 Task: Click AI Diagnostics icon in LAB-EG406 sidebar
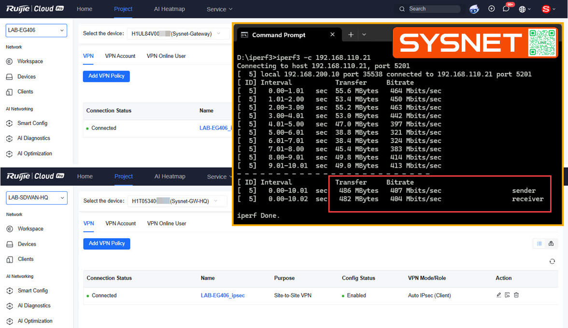click(10, 139)
